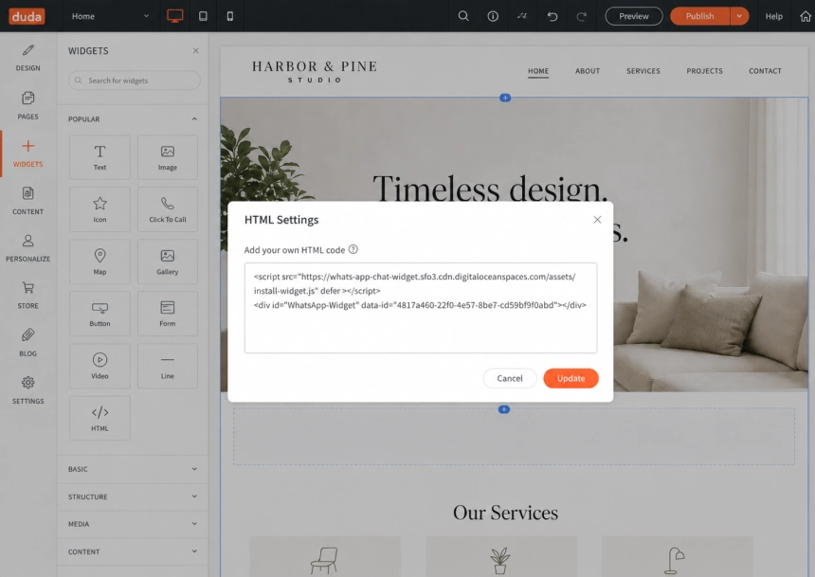Close the Widgets panel
Viewport: 815px width, 577px height.
(x=195, y=50)
